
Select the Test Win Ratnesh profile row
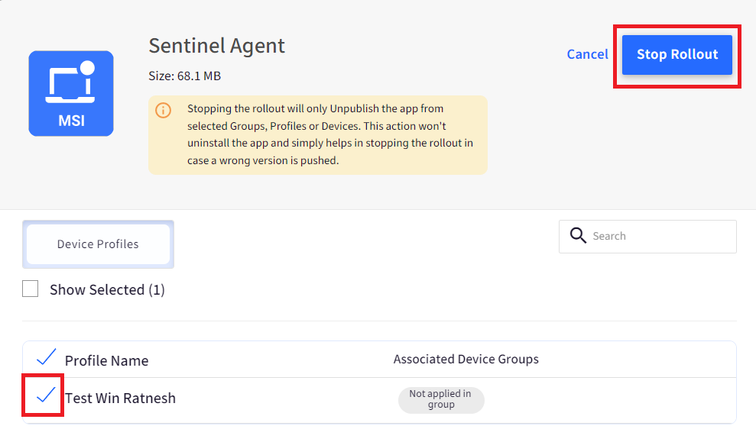click(x=379, y=400)
